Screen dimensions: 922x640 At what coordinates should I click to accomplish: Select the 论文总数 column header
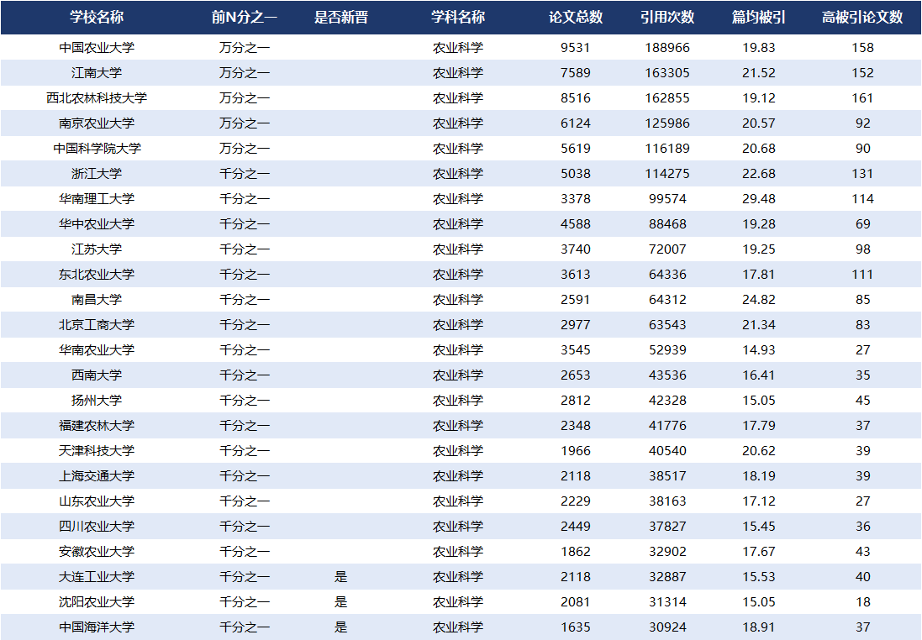[576, 18]
